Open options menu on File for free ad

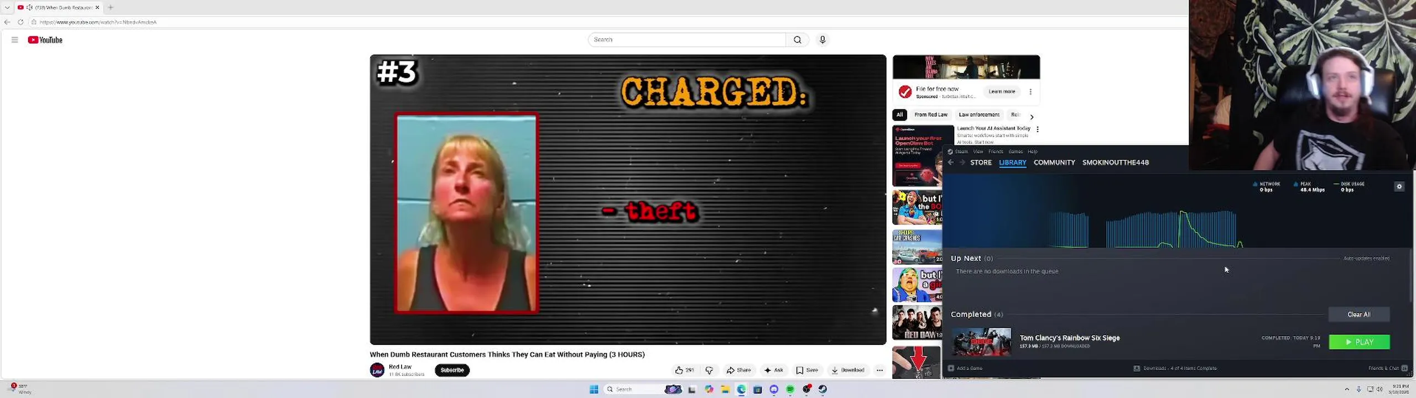coord(1030,92)
